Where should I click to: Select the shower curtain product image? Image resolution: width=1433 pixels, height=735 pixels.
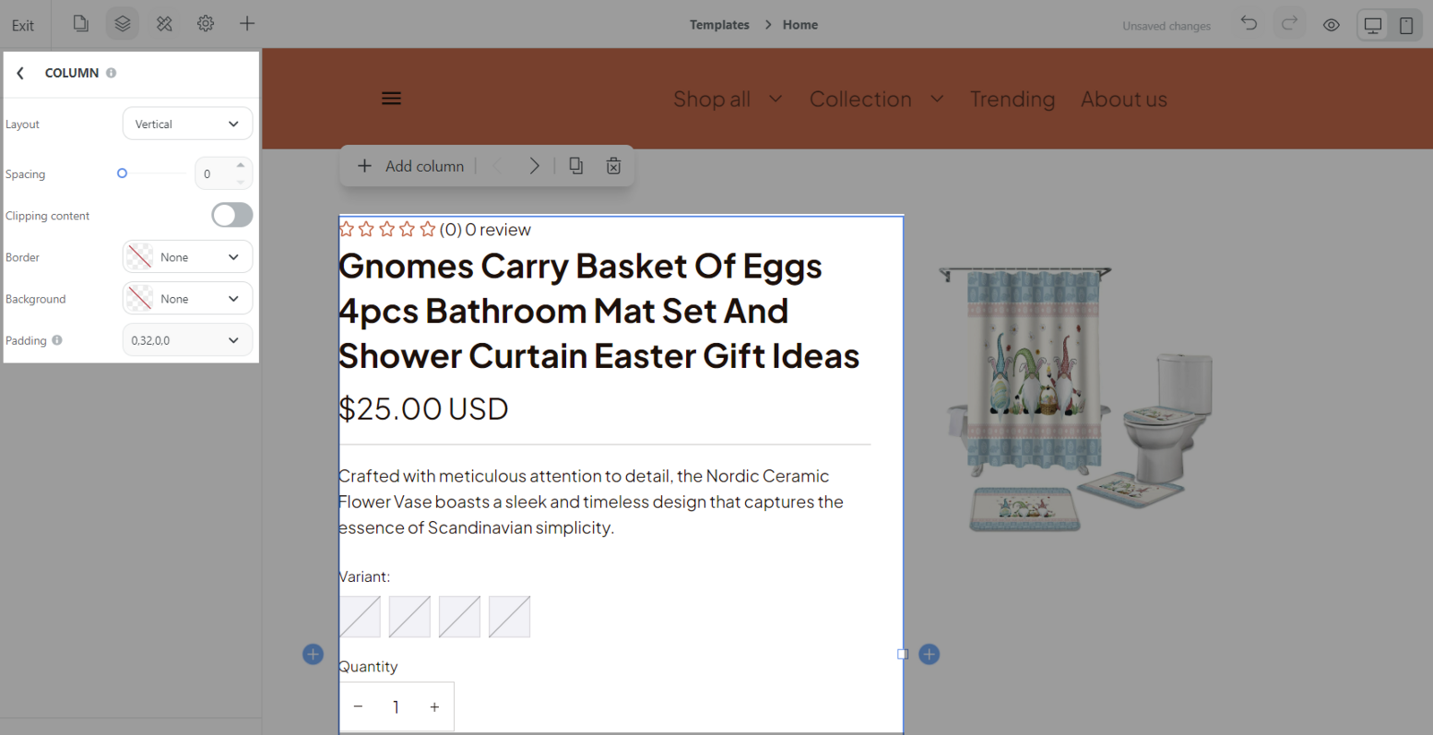pyautogui.click(x=1076, y=398)
